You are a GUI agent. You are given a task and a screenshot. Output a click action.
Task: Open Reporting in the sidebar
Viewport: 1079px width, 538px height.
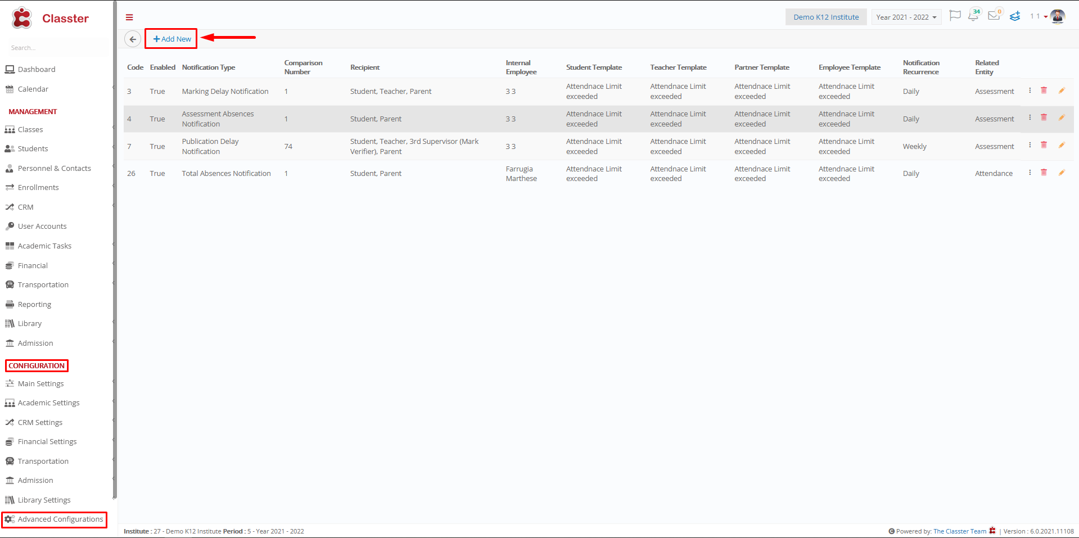(34, 304)
